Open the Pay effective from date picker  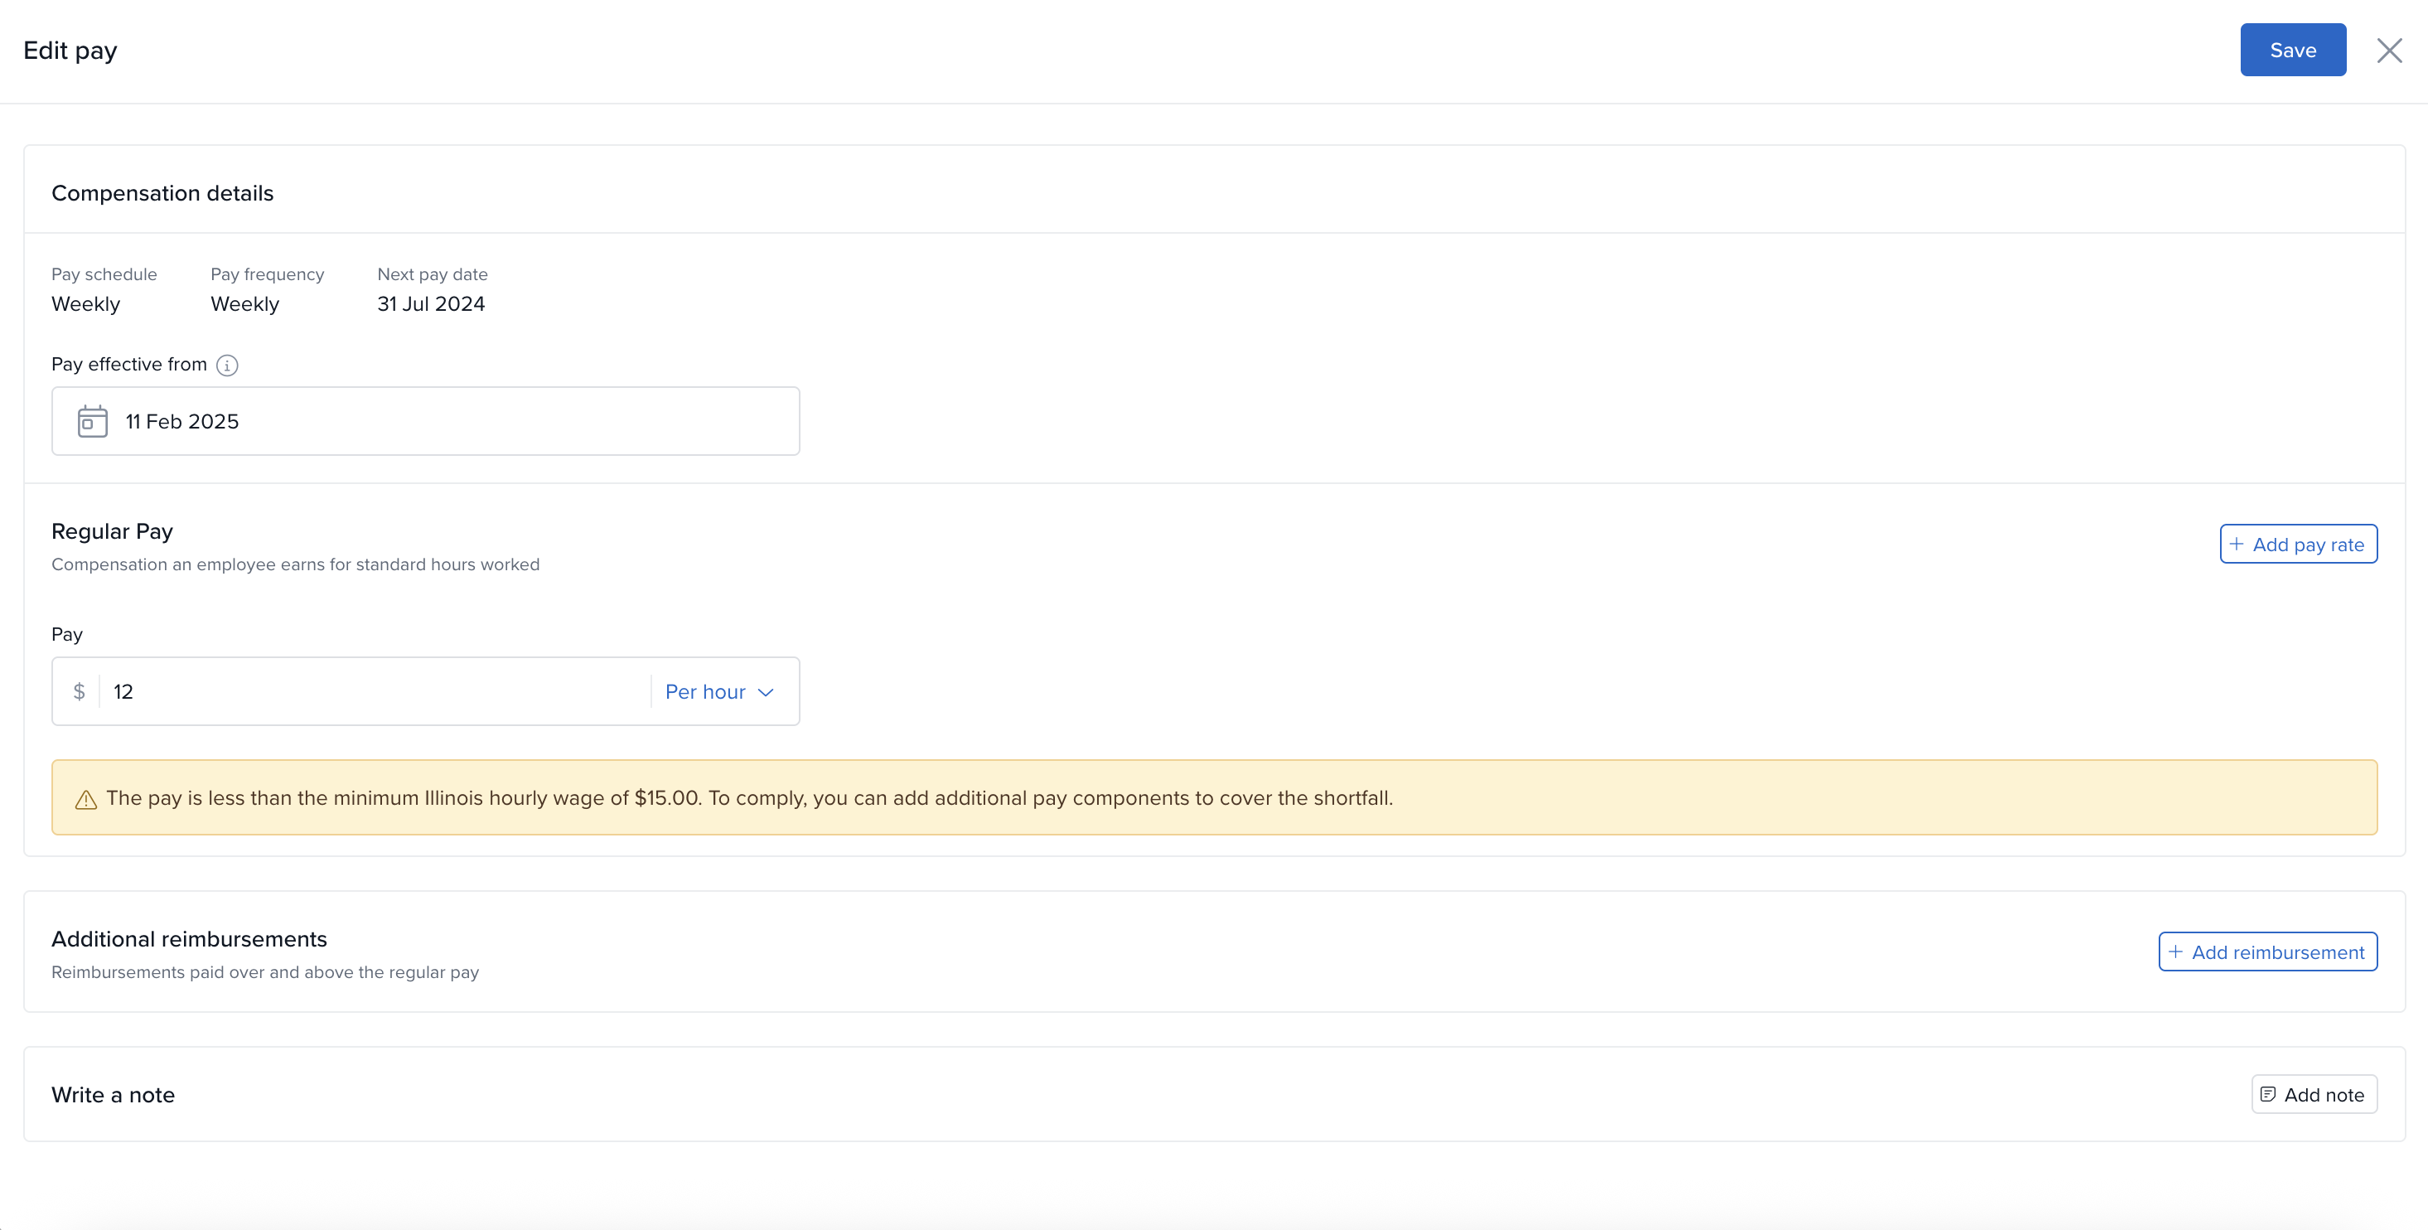click(x=424, y=421)
